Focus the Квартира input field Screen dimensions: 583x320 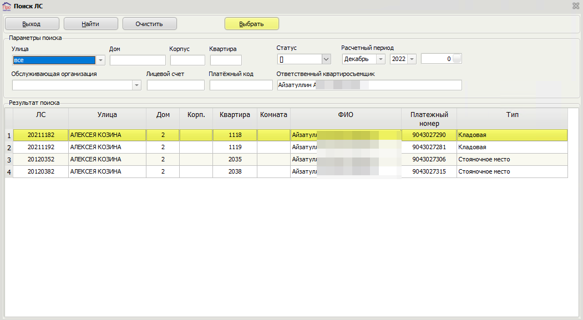coord(226,60)
